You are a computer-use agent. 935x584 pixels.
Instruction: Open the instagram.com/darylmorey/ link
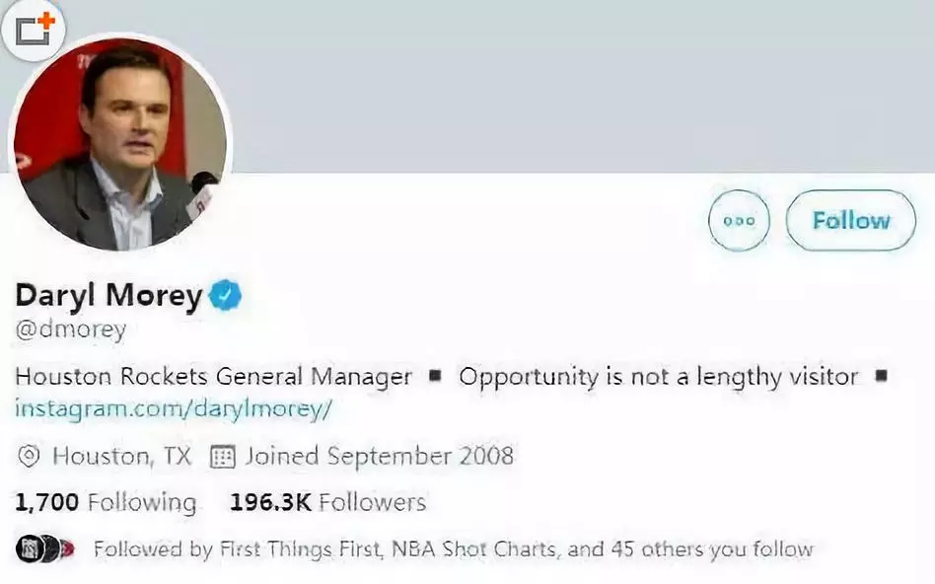[x=173, y=408]
